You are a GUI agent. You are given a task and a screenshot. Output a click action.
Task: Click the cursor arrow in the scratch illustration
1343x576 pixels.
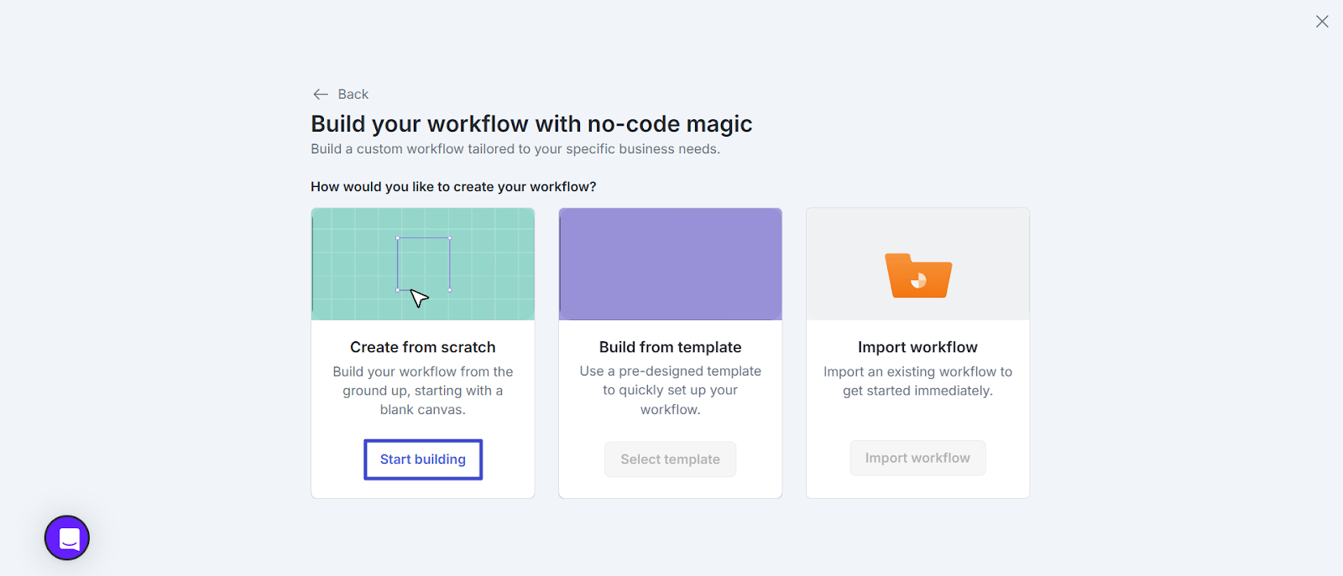[x=419, y=298]
